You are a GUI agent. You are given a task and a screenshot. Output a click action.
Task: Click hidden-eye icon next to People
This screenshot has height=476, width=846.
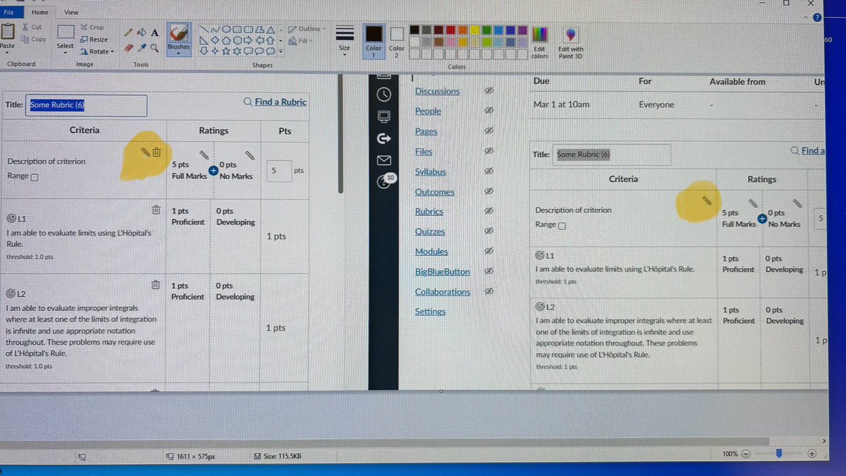(489, 111)
